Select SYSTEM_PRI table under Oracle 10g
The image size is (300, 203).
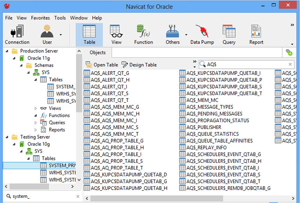click(x=39, y=166)
